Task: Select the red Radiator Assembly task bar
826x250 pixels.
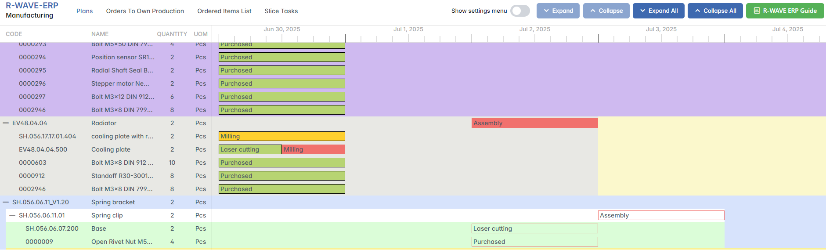Action: point(534,123)
